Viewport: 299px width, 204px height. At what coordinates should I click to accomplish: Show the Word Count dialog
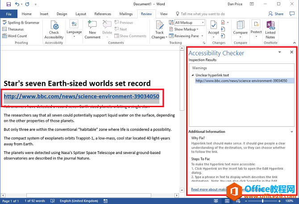[17, 36]
